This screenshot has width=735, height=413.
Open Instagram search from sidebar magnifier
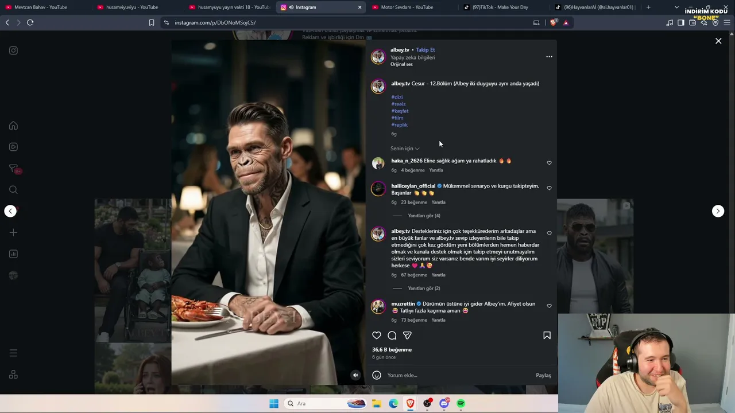click(13, 190)
